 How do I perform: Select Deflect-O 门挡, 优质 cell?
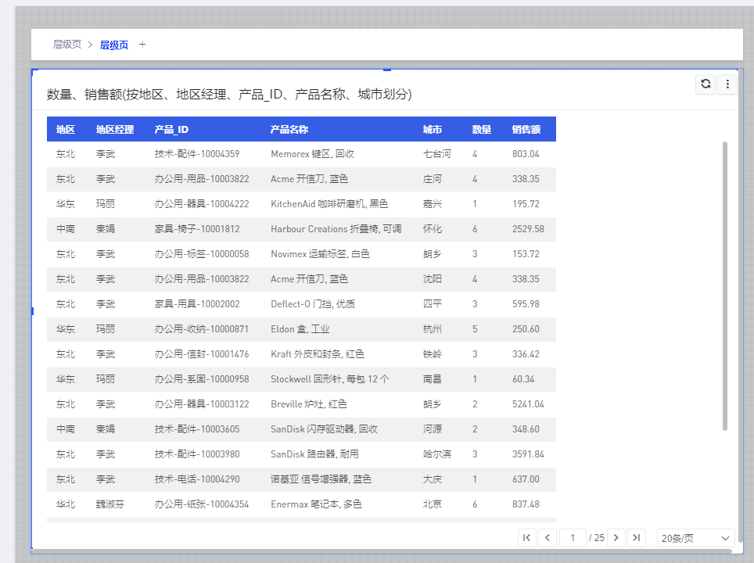pos(313,304)
